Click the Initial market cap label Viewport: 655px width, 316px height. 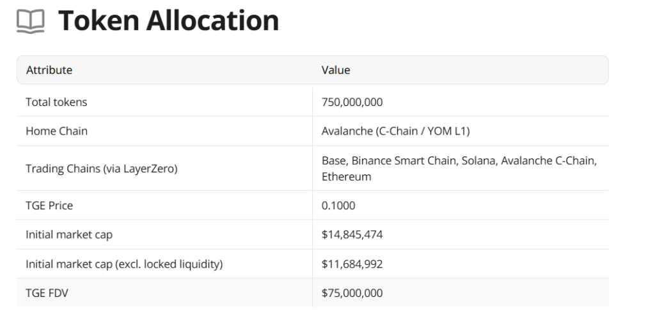coord(69,234)
